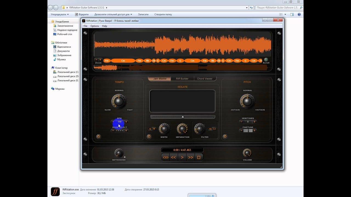
Task: Click the first wide Cm chord marker
Action: tap(123, 61)
